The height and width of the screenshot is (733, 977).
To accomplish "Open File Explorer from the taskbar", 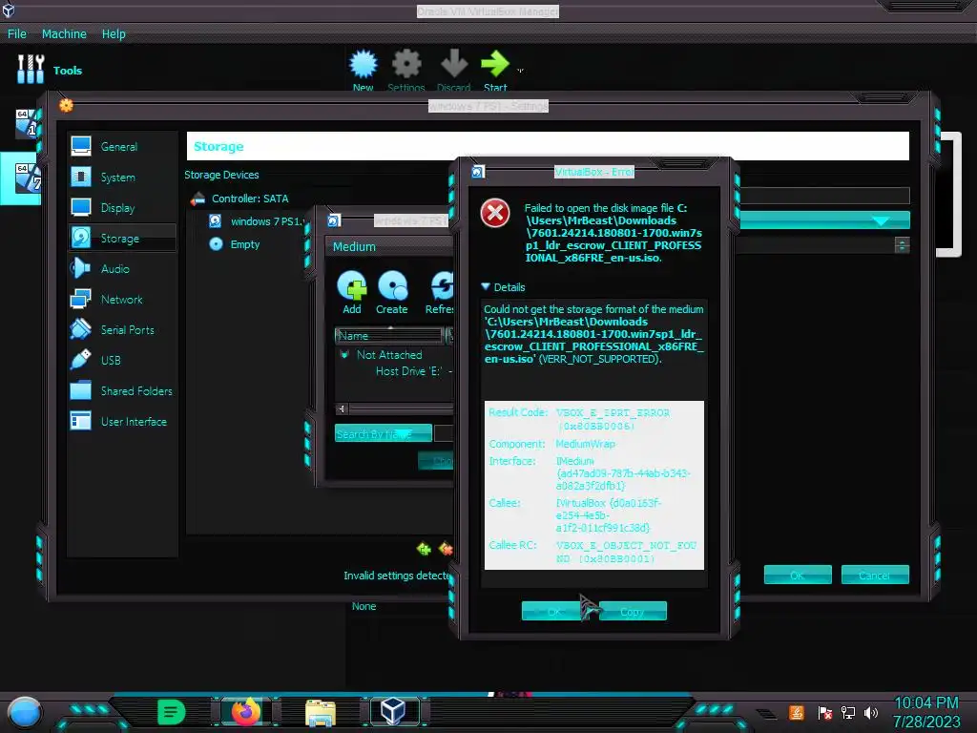I will (321, 712).
